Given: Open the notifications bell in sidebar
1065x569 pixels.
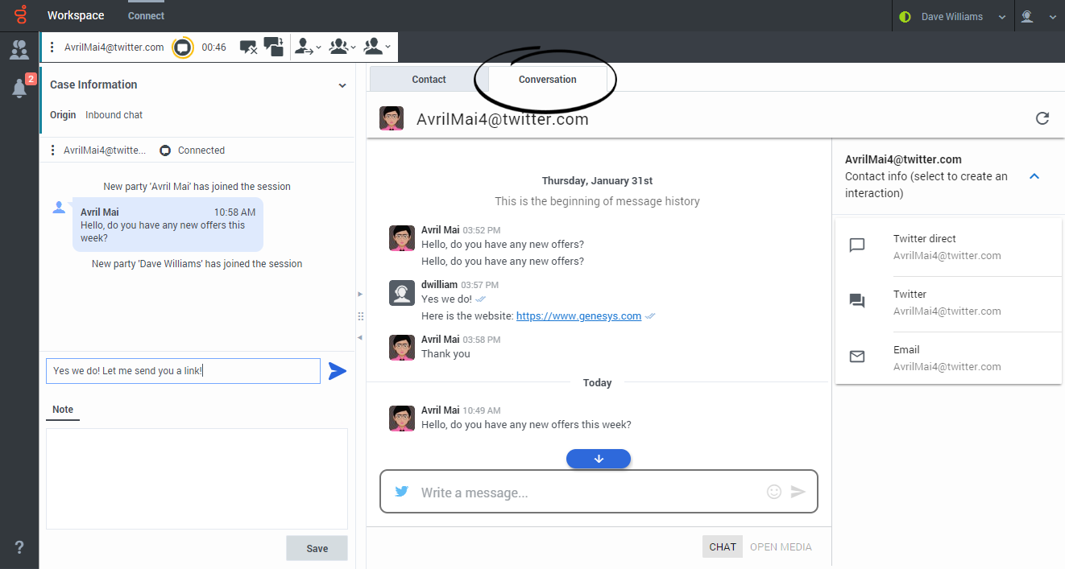Looking at the screenshot, I should (x=19, y=89).
